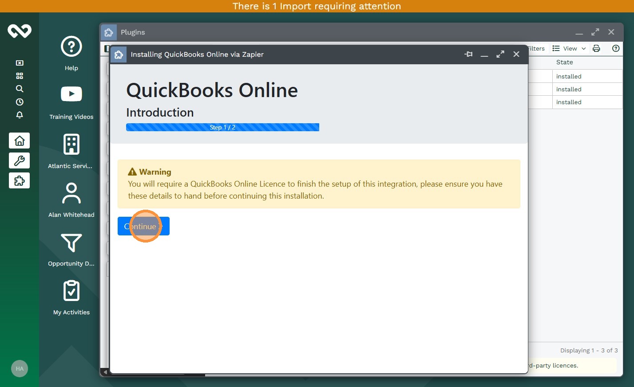Click the close-all windows icon in sidebar
This screenshot has height=387, width=634.
click(20, 63)
